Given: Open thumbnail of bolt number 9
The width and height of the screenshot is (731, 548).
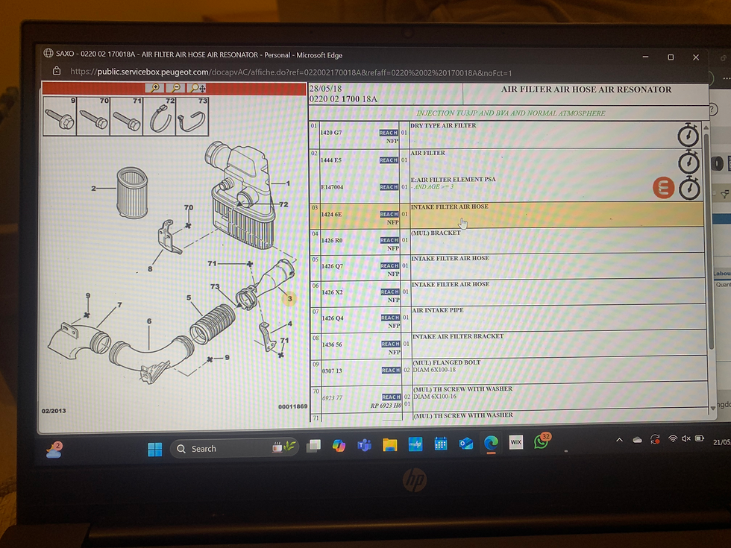Looking at the screenshot, I should tap(60, 116).
